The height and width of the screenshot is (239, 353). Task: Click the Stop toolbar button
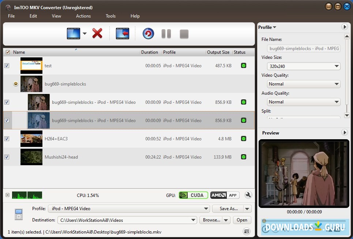(x=184, y=34)
